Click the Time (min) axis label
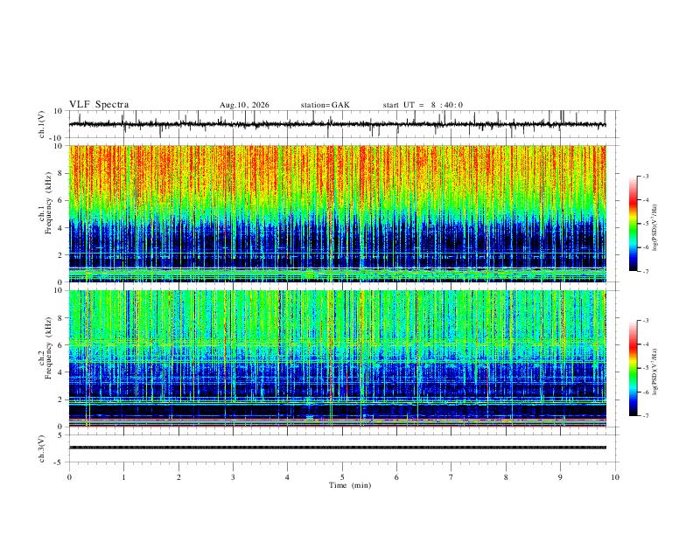Screen dimensions: 693x535 click(350, 485)
